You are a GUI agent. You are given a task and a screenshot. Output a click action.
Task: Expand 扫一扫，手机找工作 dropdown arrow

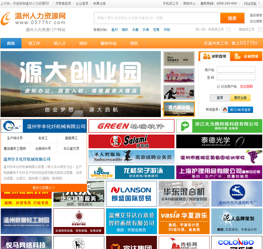tap(228, 30)
